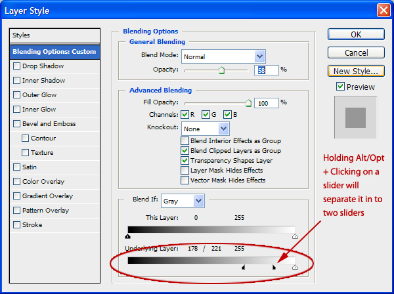Click This Layer black point slider

(x=127, y=236)
